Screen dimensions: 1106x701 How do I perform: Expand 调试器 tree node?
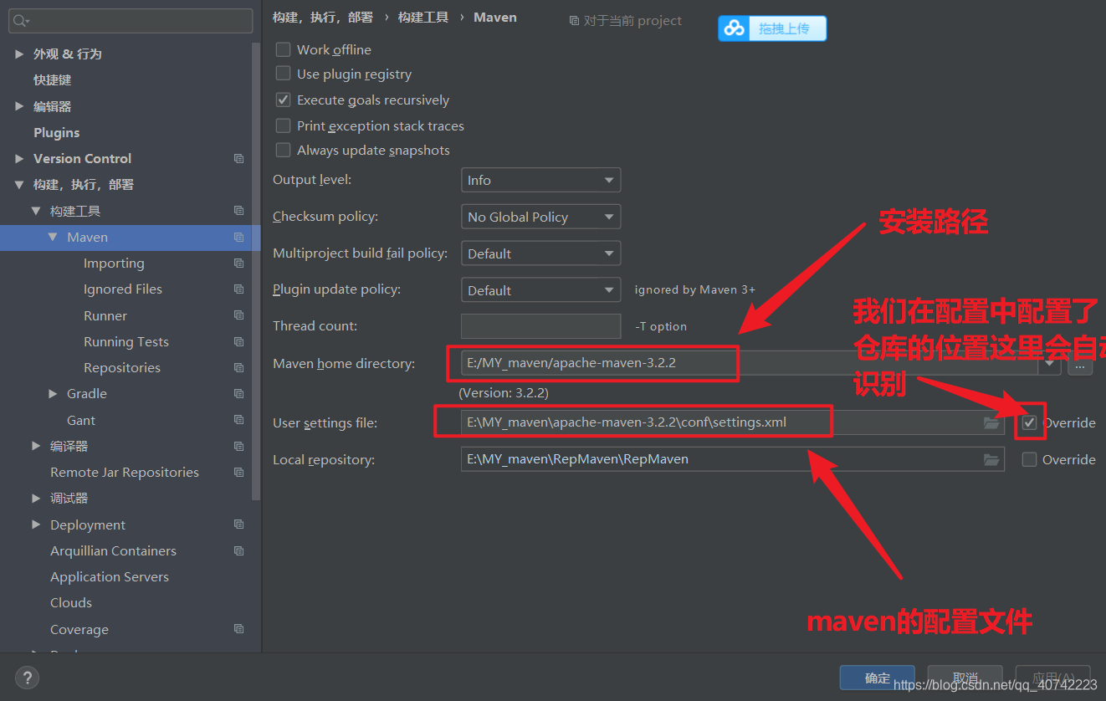pos(36,498)
